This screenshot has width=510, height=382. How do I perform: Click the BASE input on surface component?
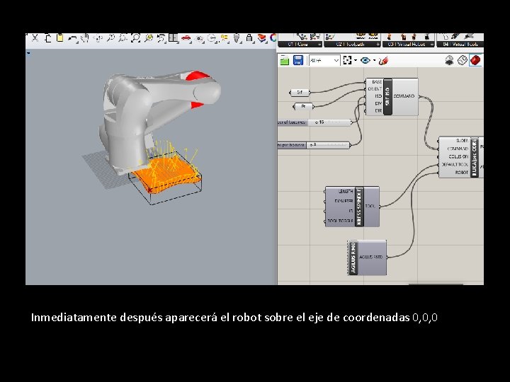[377, 82]
